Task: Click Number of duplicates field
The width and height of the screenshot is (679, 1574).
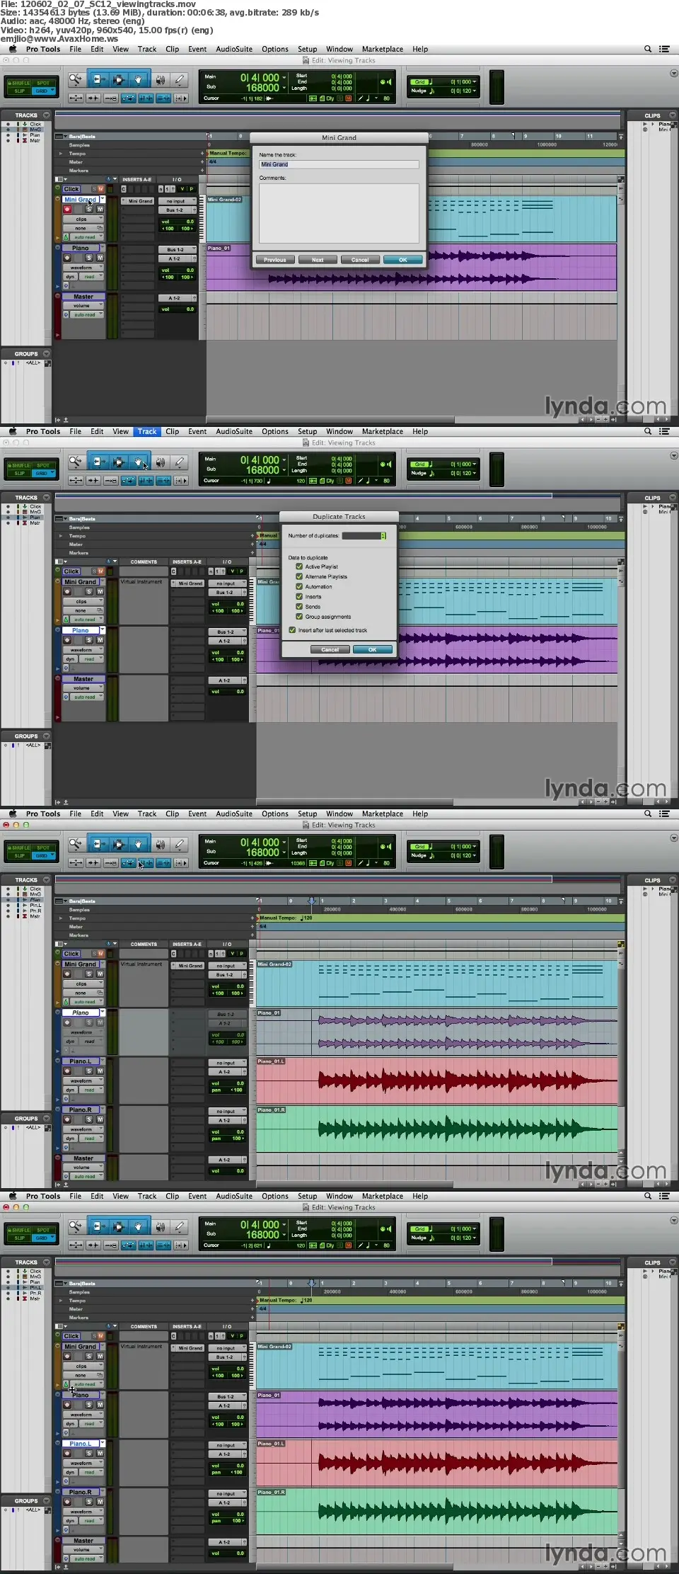Action: [364, 536]
